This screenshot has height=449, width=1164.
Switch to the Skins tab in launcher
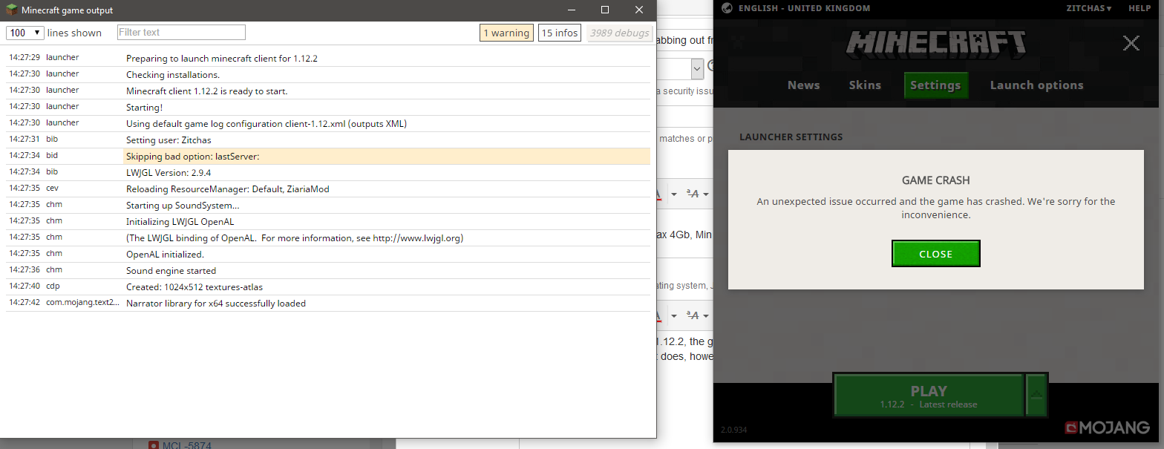pos(865,85)
